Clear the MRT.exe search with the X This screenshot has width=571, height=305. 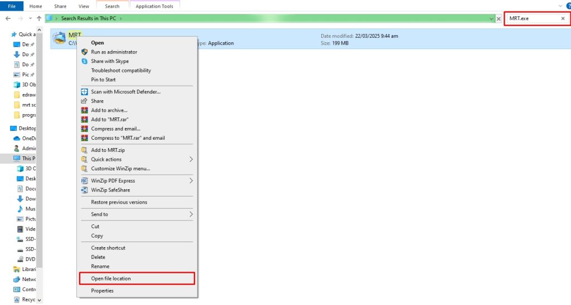pyautogui.click(x=563, y=18)
